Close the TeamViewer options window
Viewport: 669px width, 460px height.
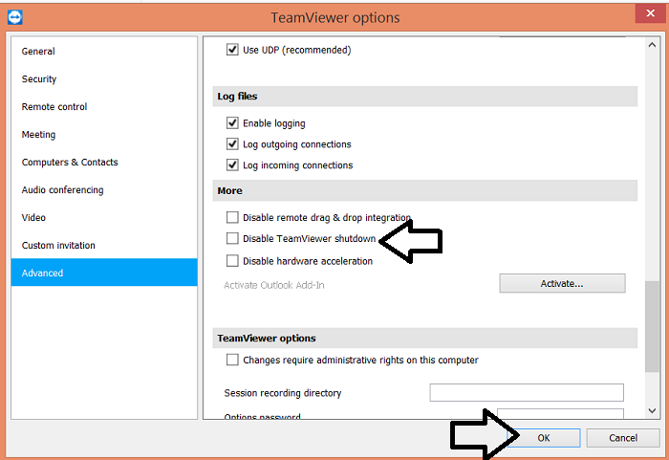(650, 13)
